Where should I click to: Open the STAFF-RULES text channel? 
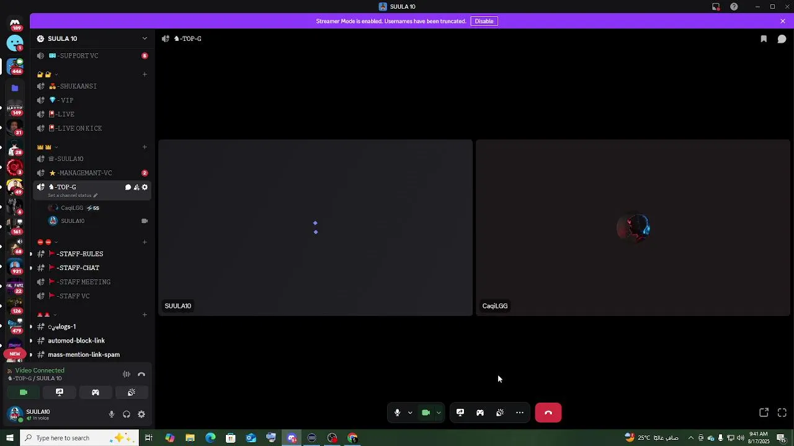(92, 254)
